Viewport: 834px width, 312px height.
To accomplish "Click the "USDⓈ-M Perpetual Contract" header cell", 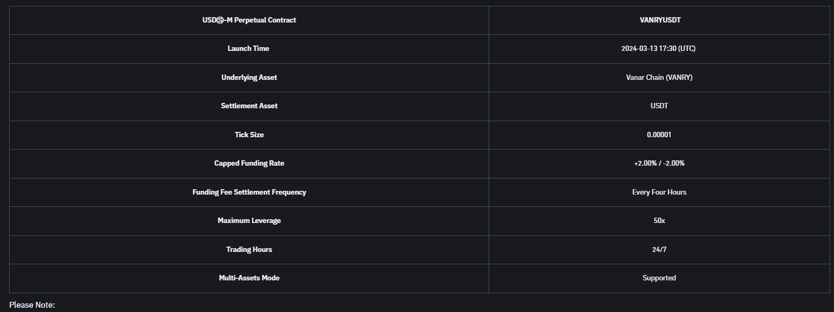I will (x=249, y=20).
